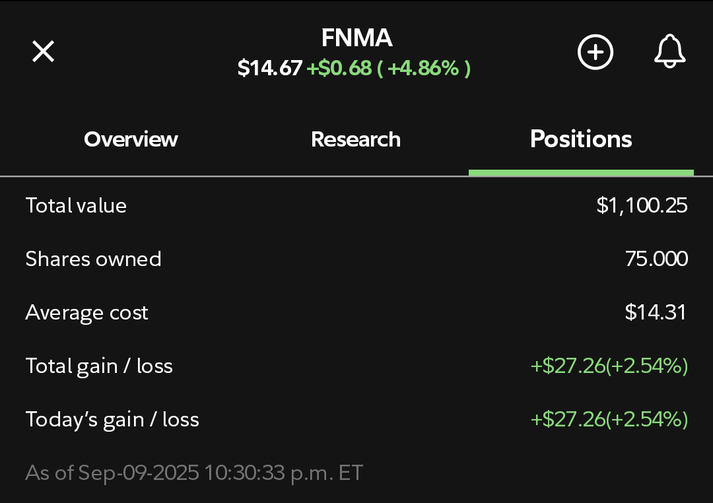The image size is (713, 503).
Task: Switch to the Research tab
Action: coord(356,139)
